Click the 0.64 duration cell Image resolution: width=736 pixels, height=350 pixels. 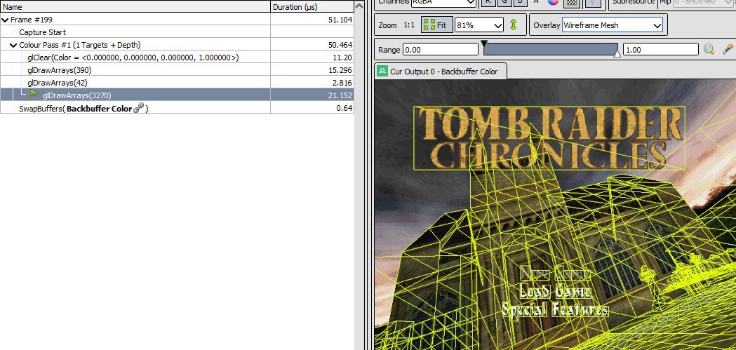pos(312,108)
